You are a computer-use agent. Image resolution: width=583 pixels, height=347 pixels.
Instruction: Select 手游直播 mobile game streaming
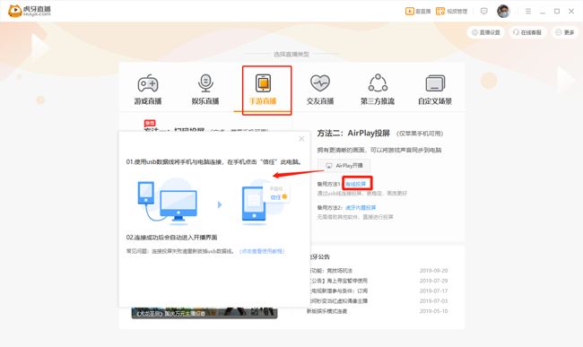click(263, 90)
